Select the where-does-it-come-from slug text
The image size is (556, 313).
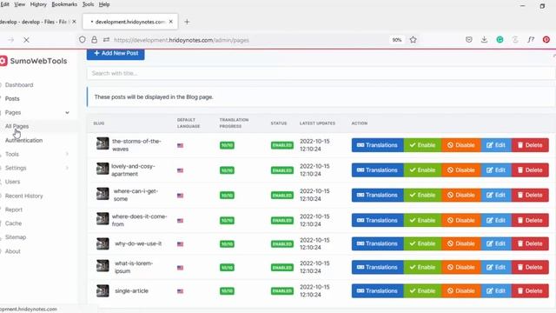(139, 220)
